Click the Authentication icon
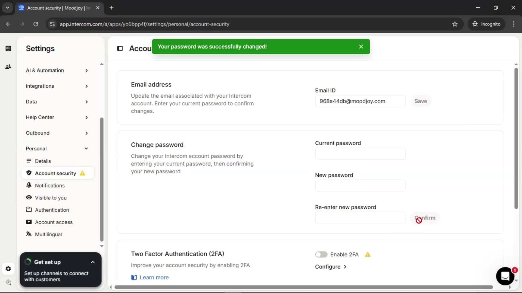Image resolution: width=522 pixels, height=293 pixels. pyautogui.click(x=29, y=210)
